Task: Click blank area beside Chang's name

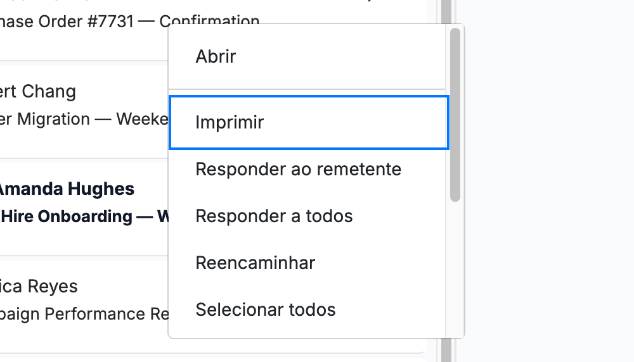Action: pos(121,92)
